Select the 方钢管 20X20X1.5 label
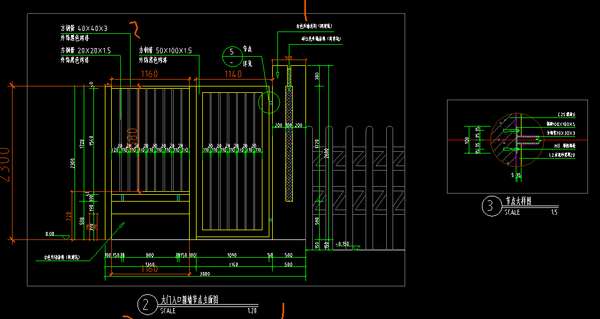The height and width of the screenshot is (319, 600). point(86,50)
